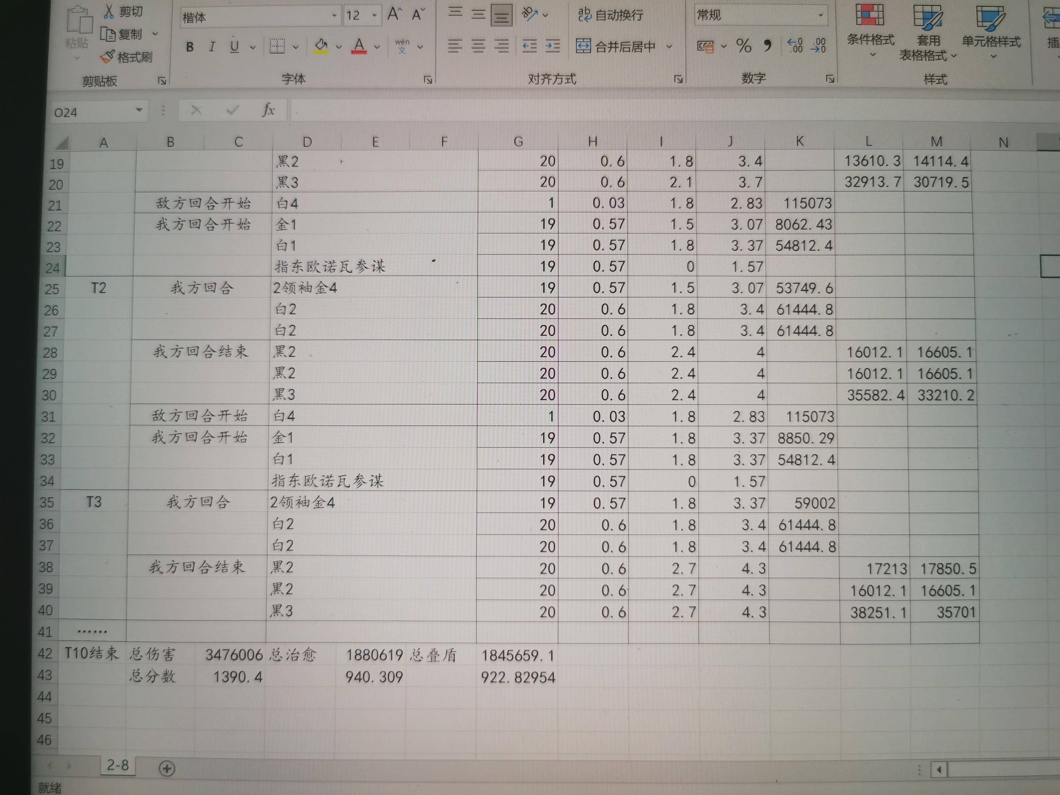Open number (数字) dialog launcher
This screenshot has width=1060, height=795.
[830, 78]
